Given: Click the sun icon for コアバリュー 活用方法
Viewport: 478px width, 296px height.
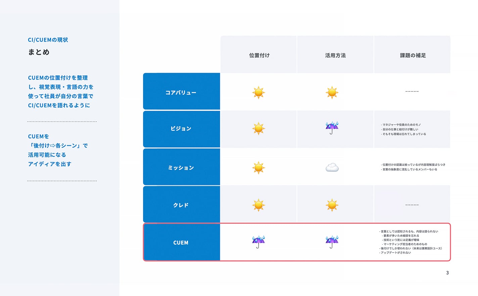Looking at the screenshot, I should click(332, 92).
